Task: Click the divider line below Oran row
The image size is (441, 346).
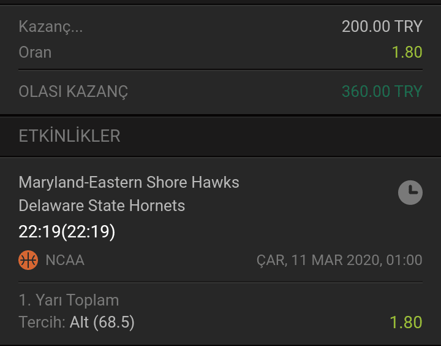Action: 221,69
